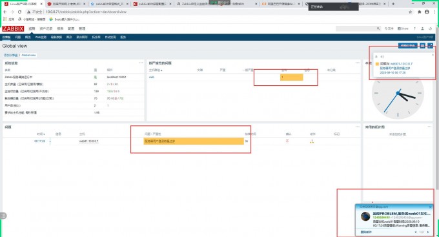Select the 服务 submenu tab

point(123,37)
